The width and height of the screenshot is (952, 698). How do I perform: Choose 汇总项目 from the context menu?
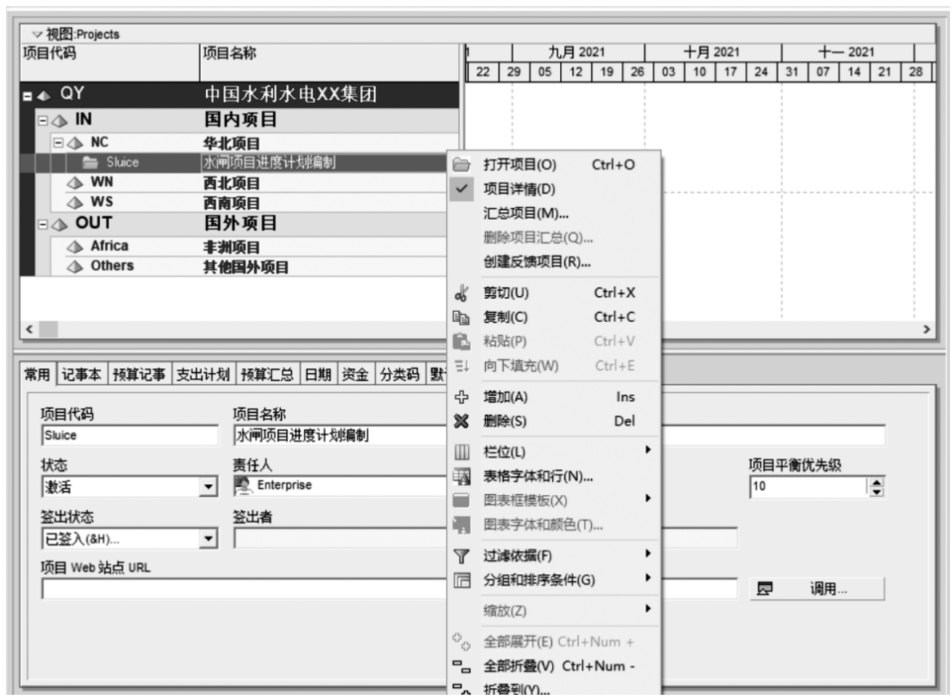526,213
